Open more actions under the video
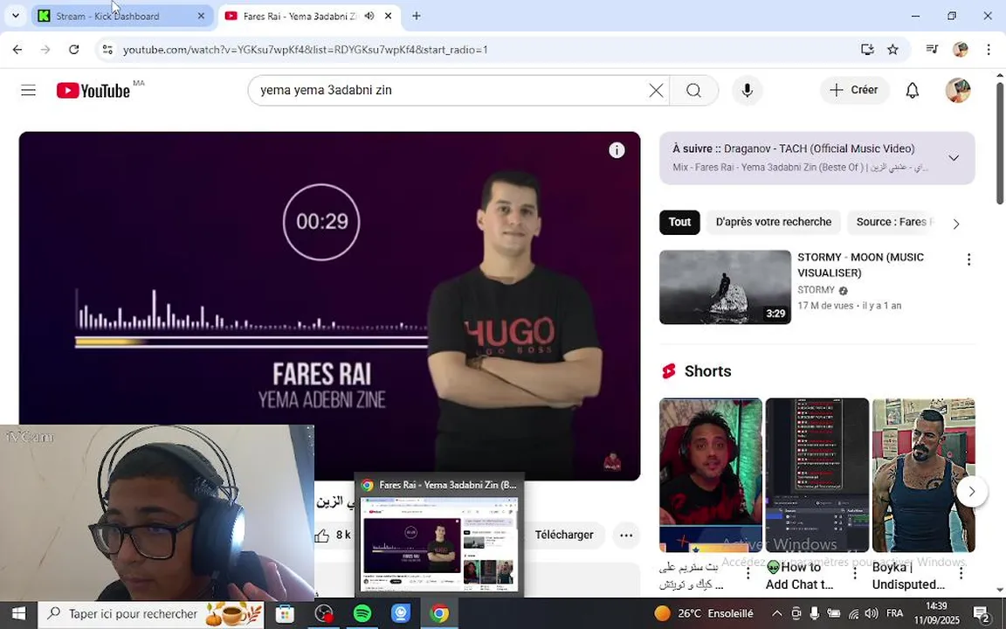This screenshot has height=629, width=1006. [x=626, y=535]
